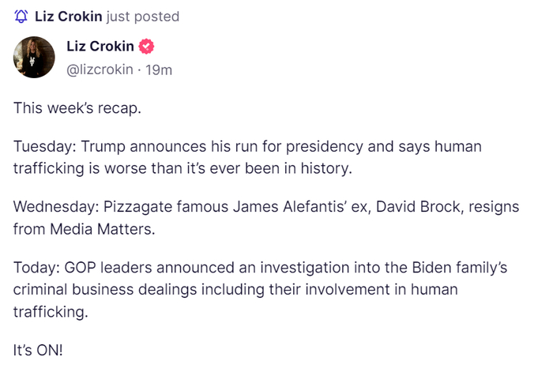Open Liz Crokin's profile avatar

point(34,57)
